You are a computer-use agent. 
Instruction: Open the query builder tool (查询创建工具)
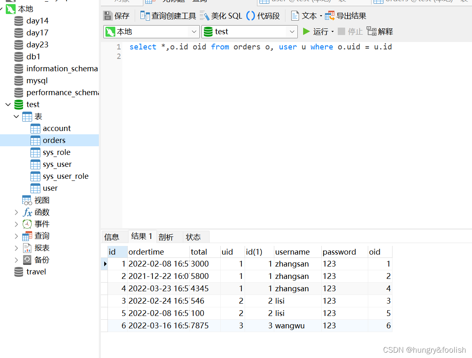coord(168,16)
